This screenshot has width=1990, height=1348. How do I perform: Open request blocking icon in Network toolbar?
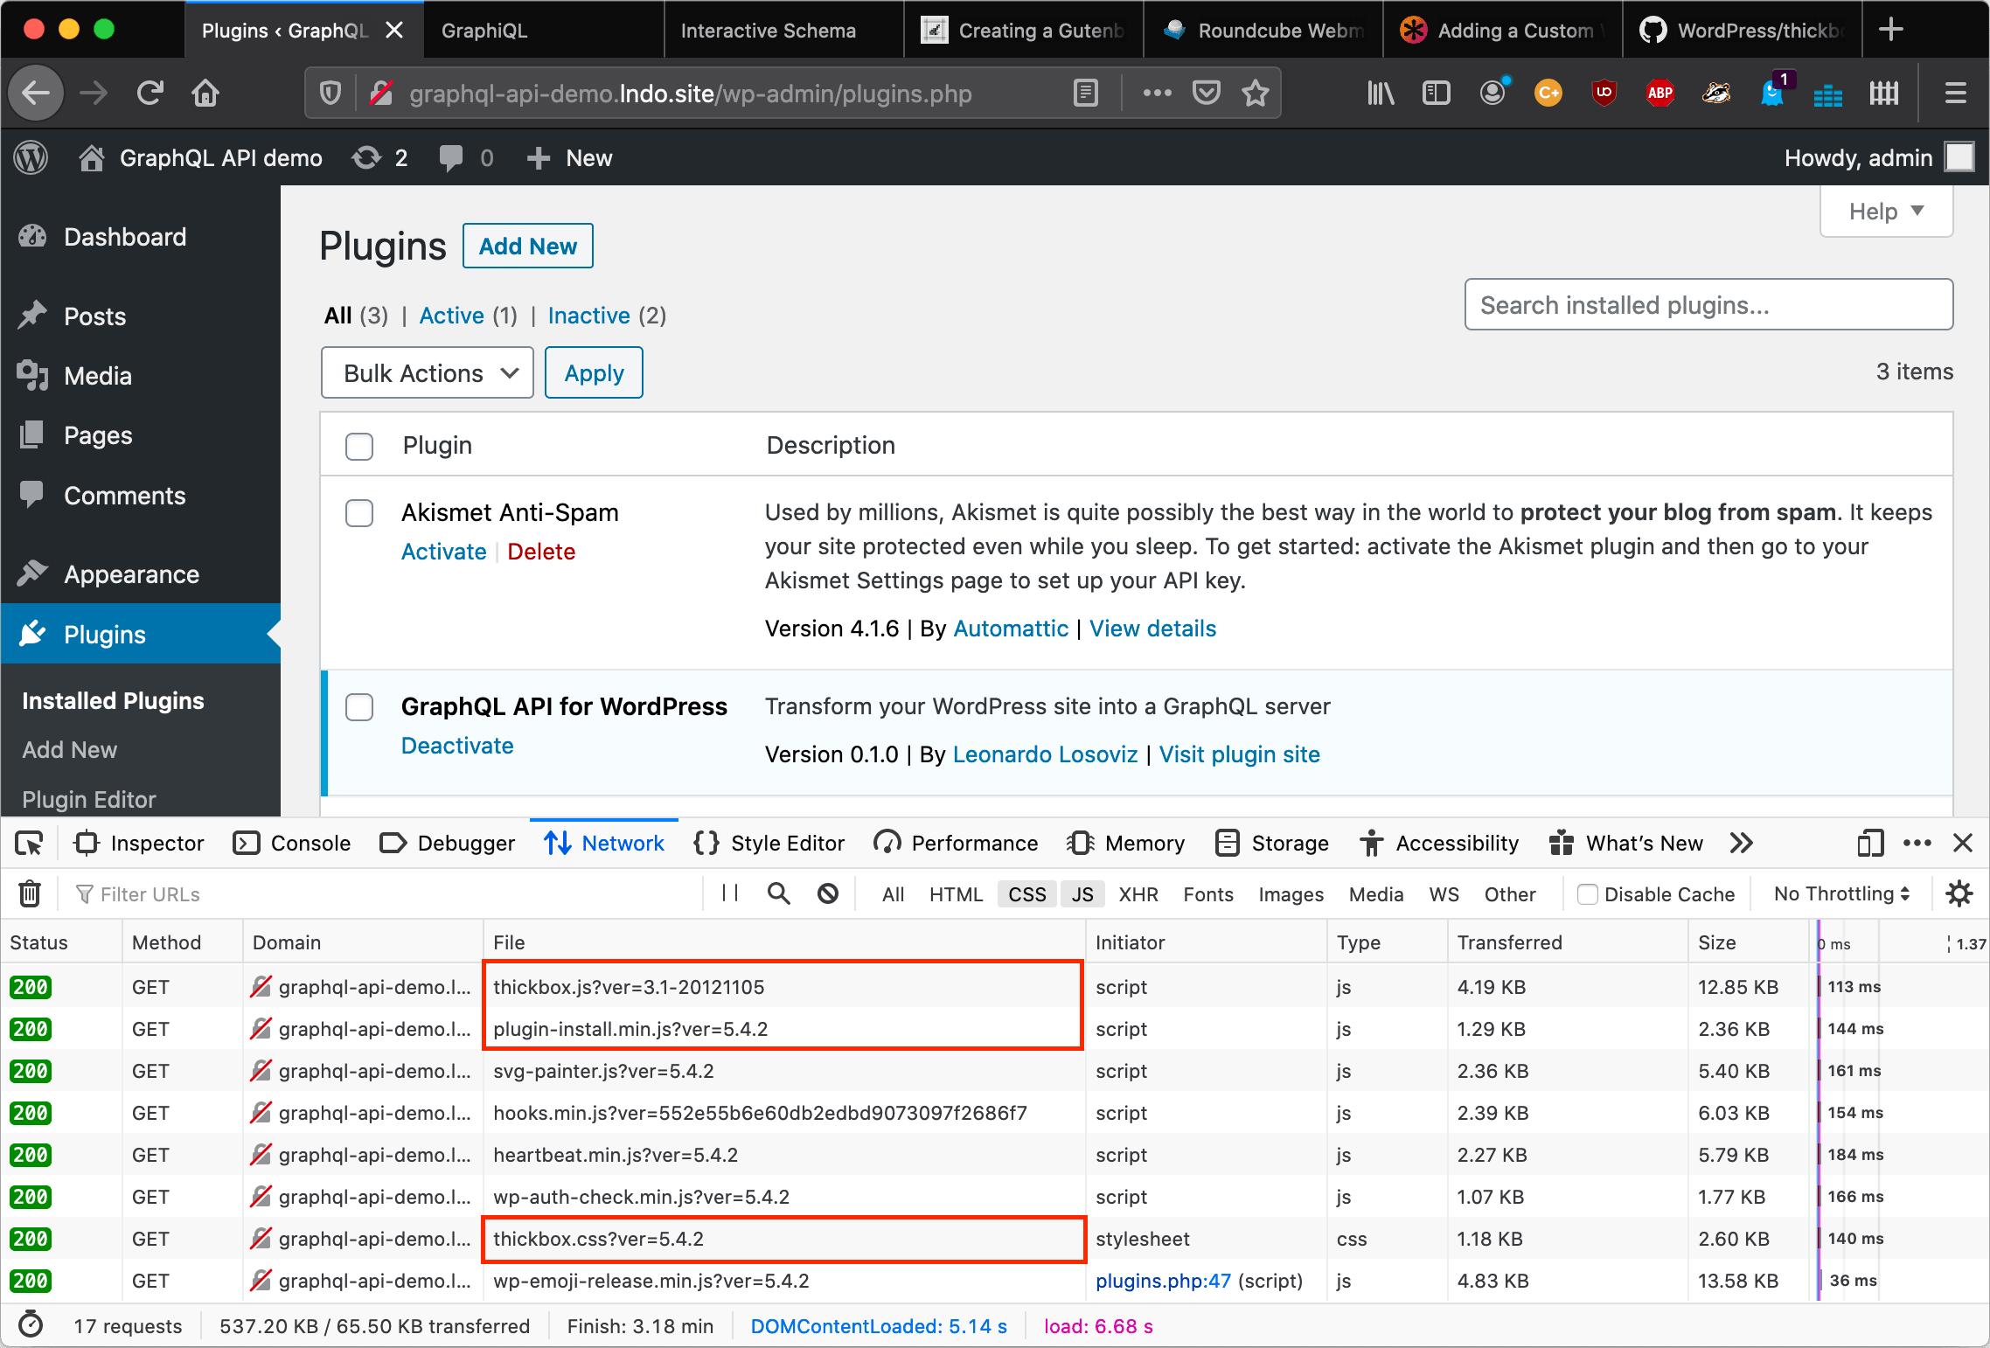coord(828,893)
